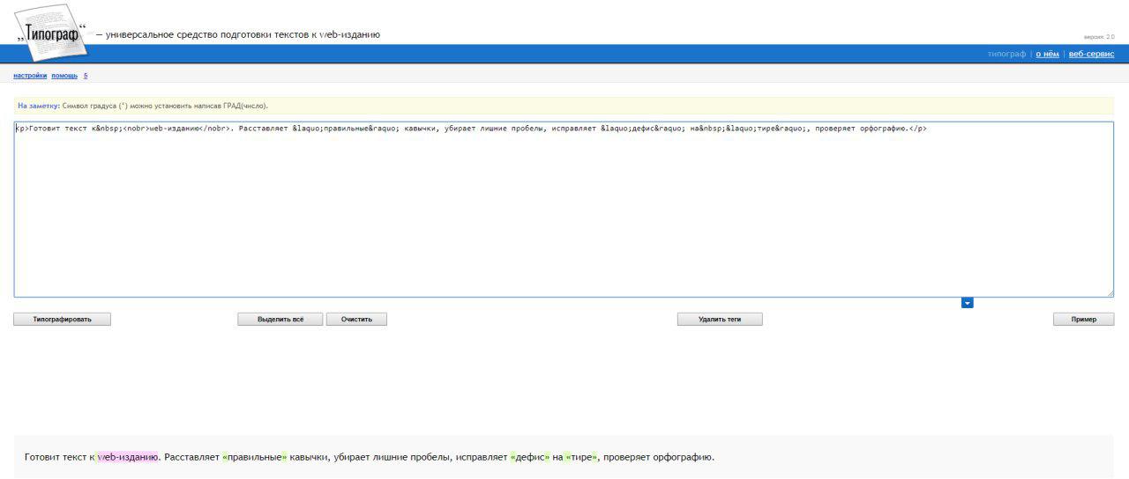
Task: Click the Очистить button
Action: point(356,319)
